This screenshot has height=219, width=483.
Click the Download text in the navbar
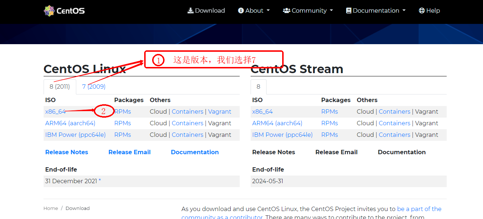(x=210, y=10)
